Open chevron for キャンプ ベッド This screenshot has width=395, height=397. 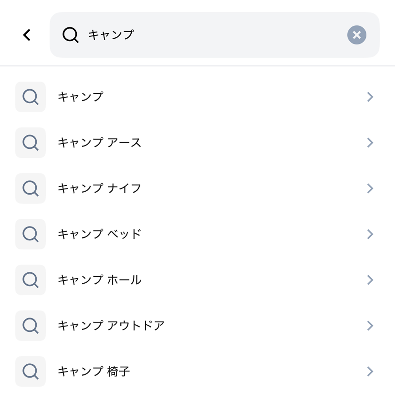(370, 234)
